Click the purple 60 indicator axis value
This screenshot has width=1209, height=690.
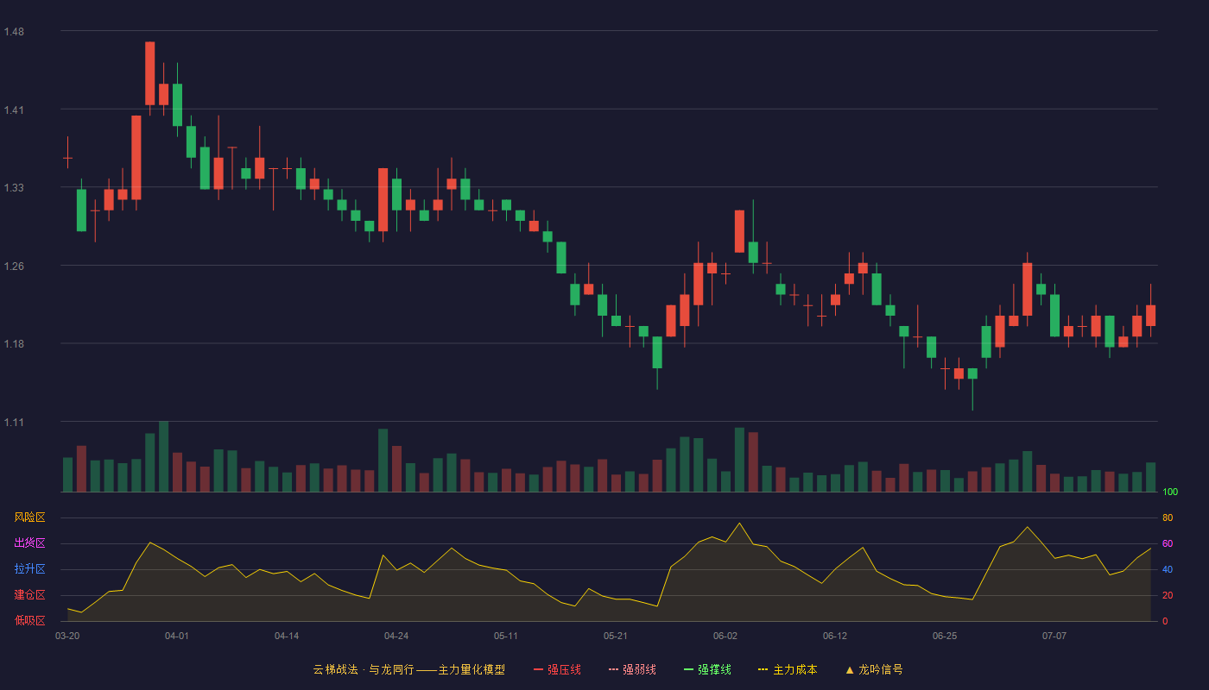(1168, 544)
